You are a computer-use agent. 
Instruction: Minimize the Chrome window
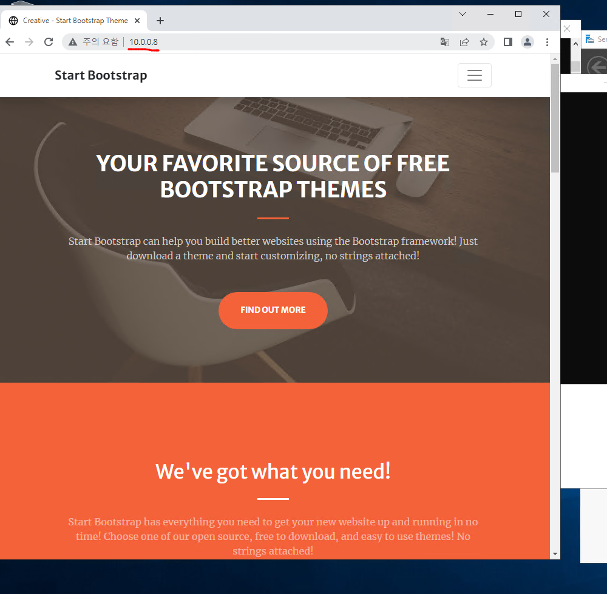490,14
